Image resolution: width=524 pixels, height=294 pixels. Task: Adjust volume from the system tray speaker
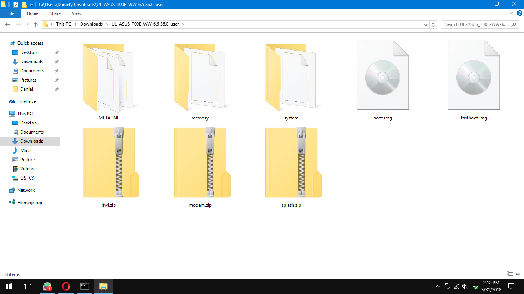click(x=464, y=286)
